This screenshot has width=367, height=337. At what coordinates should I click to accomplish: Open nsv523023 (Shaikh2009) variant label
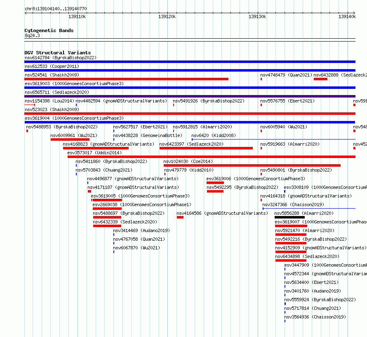tap(52, 109)
